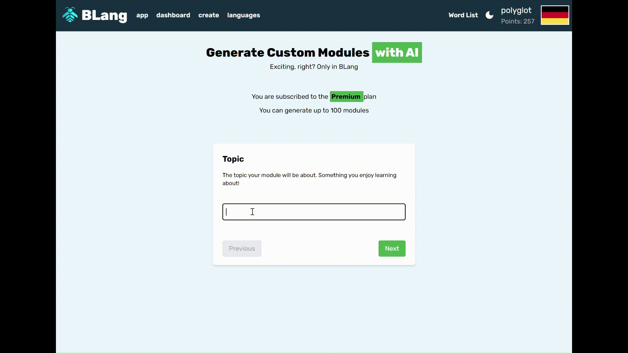Click the polyglot username
This screenshot has height=353, width=628.
pyautogui.click(x=516, y=10)
